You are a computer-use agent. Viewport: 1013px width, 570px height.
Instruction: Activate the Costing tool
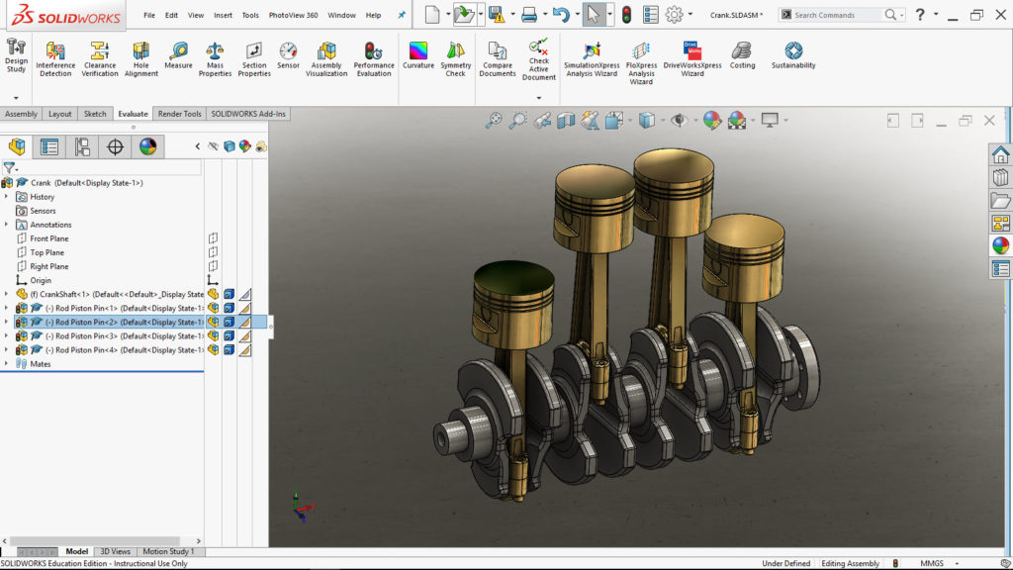742,57
